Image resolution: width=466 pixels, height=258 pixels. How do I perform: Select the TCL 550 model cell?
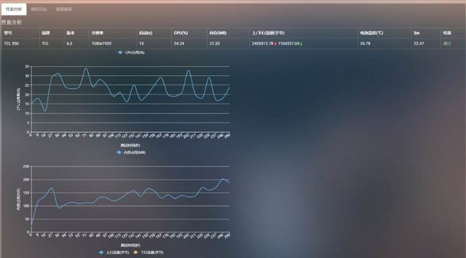click(11, 43)
